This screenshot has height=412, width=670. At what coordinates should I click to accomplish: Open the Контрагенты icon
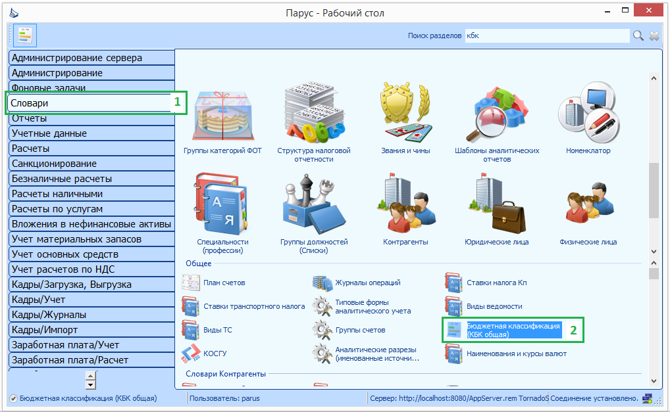[x=405, y=204]
